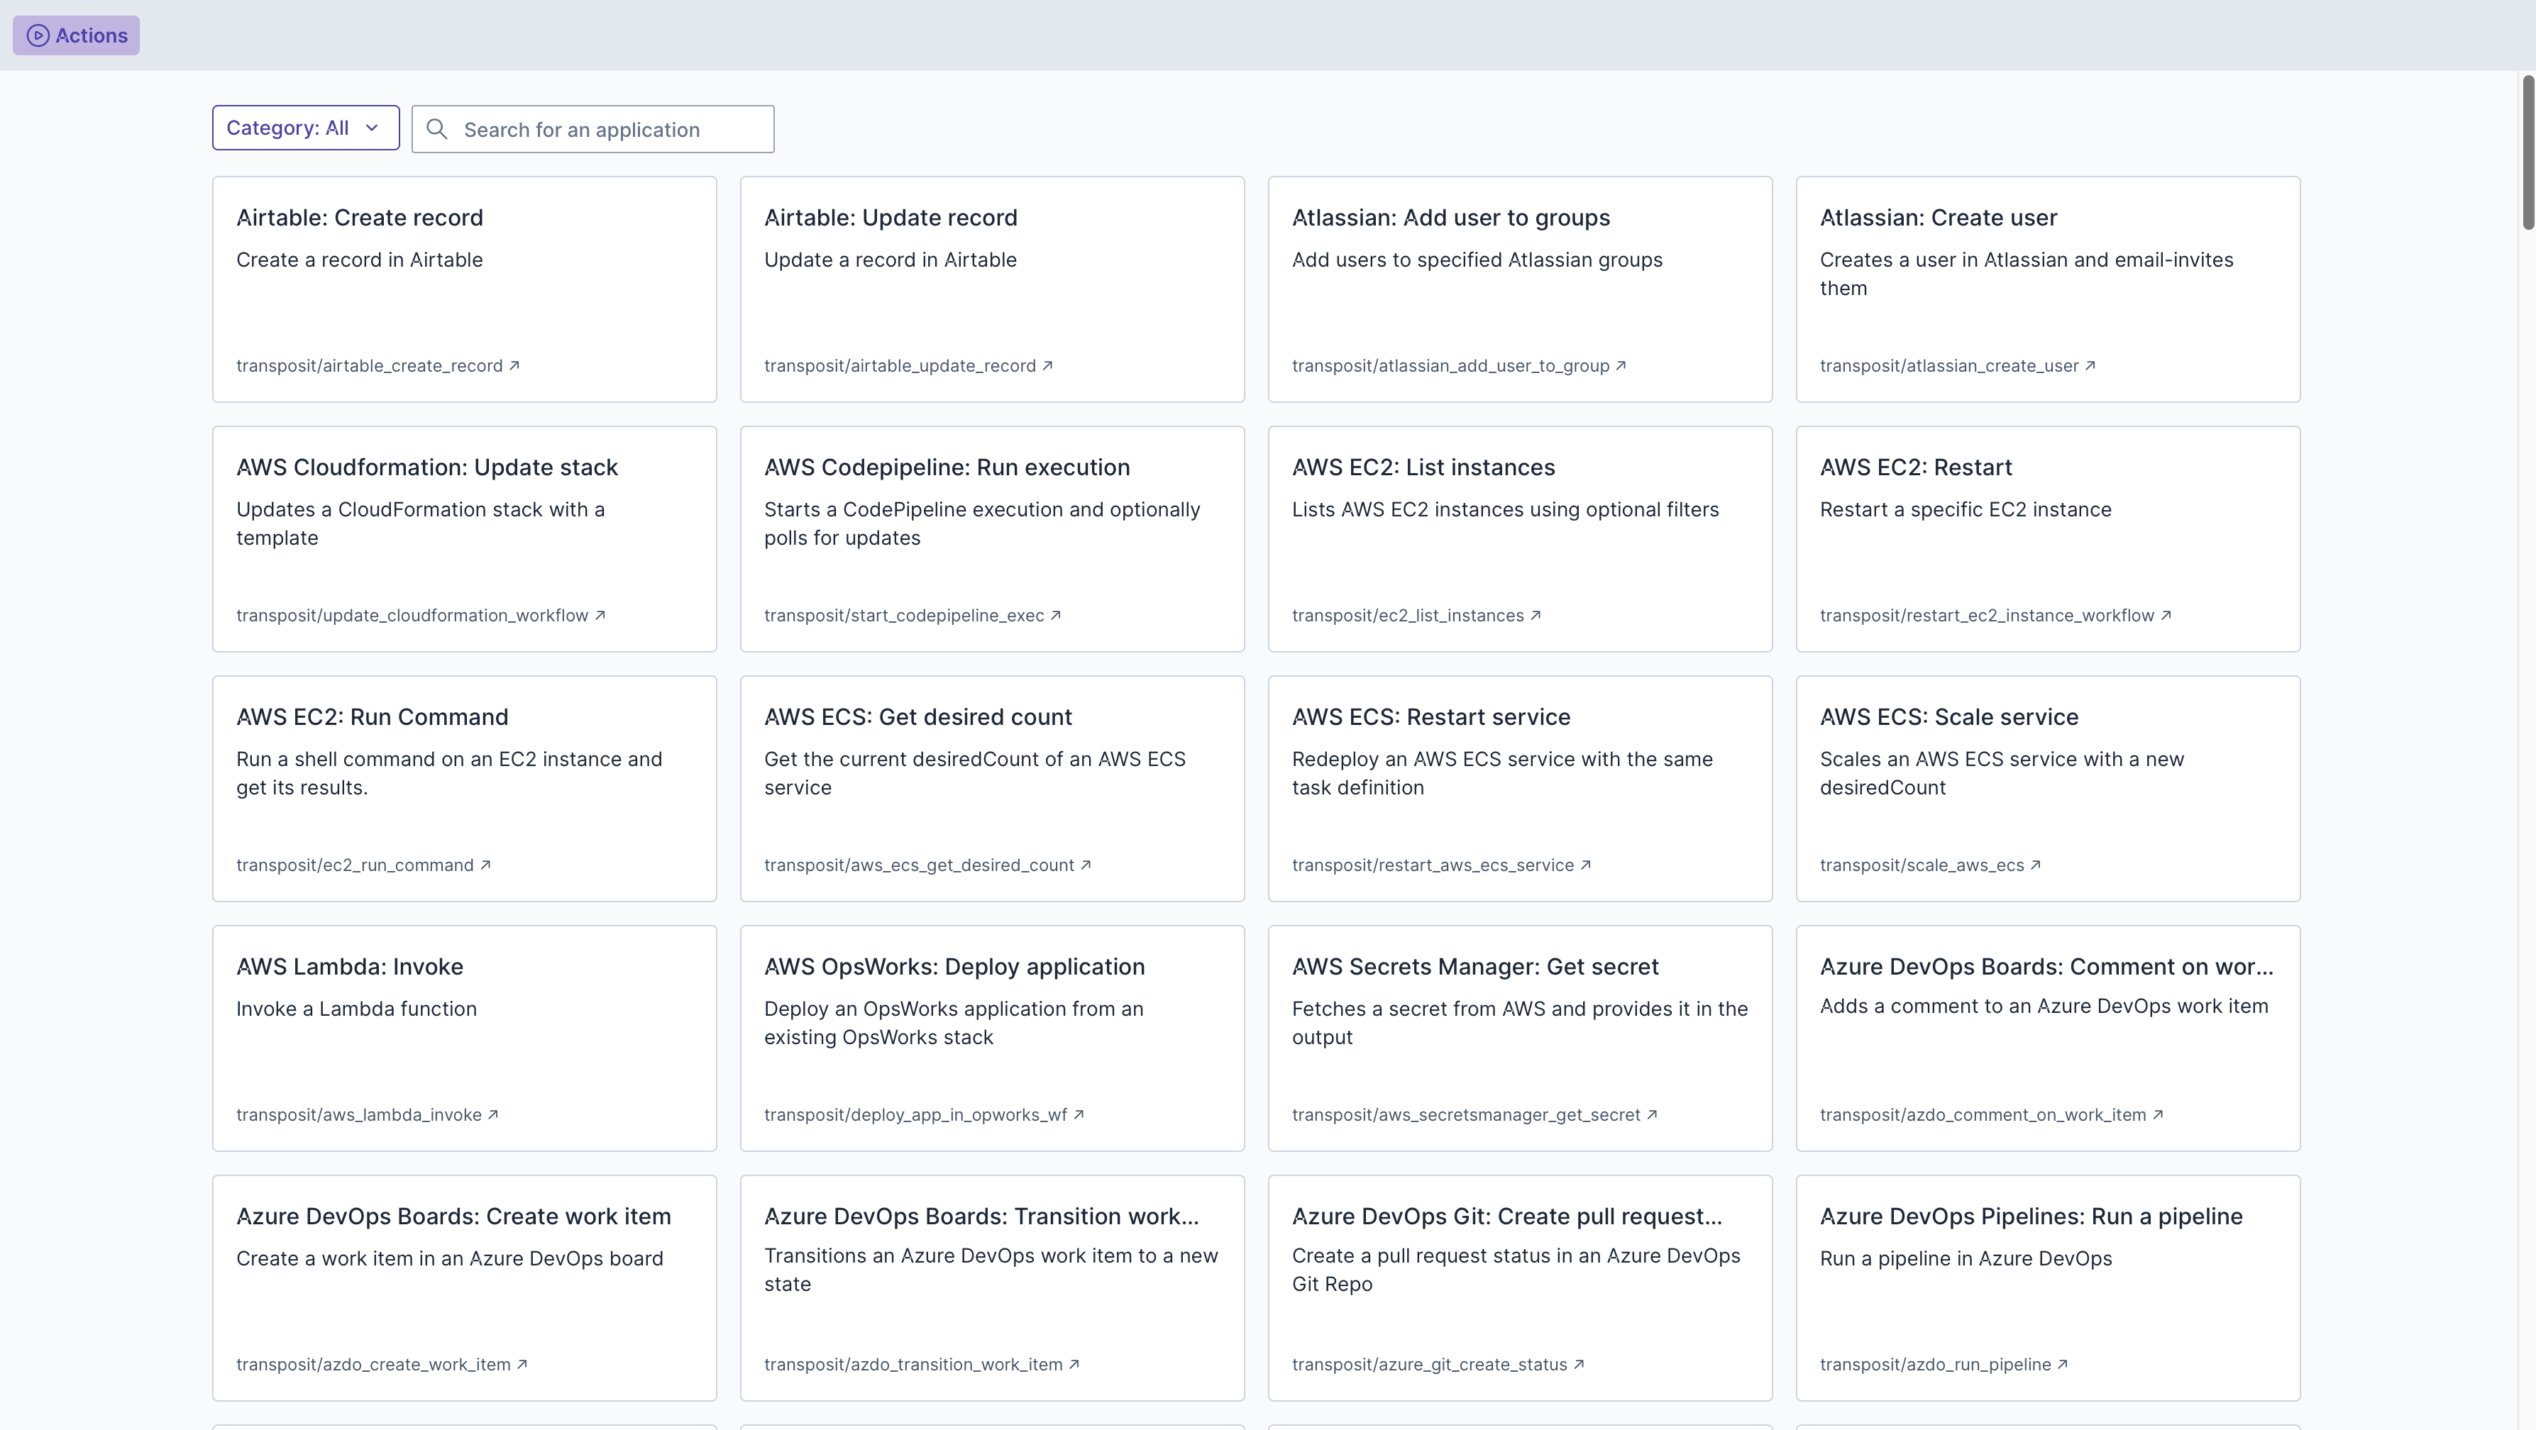Image resolution: width=2536 pixels, height=1430 pixels.
Task: Click the Category dropdown chevron
Action: (x=372, y=128)
